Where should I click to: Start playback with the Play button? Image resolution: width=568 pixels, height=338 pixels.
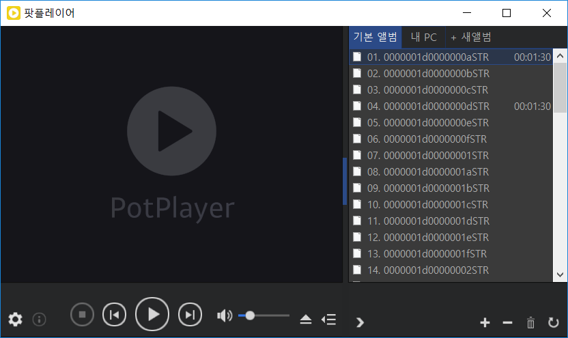152,314
